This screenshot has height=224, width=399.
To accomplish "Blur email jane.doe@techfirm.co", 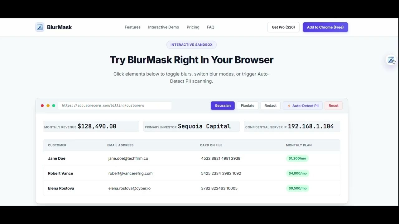I will 128,158.
